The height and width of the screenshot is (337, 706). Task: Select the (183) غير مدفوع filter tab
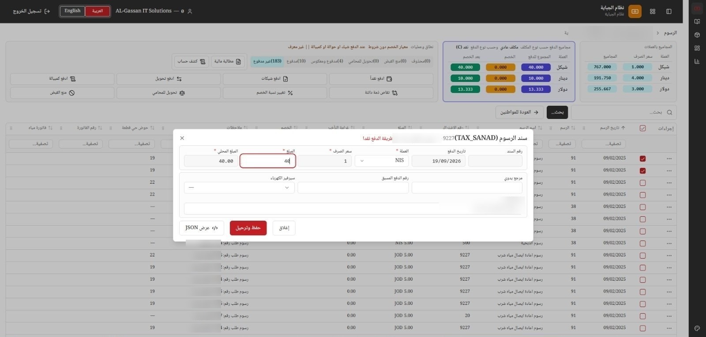tap(267, 61)
